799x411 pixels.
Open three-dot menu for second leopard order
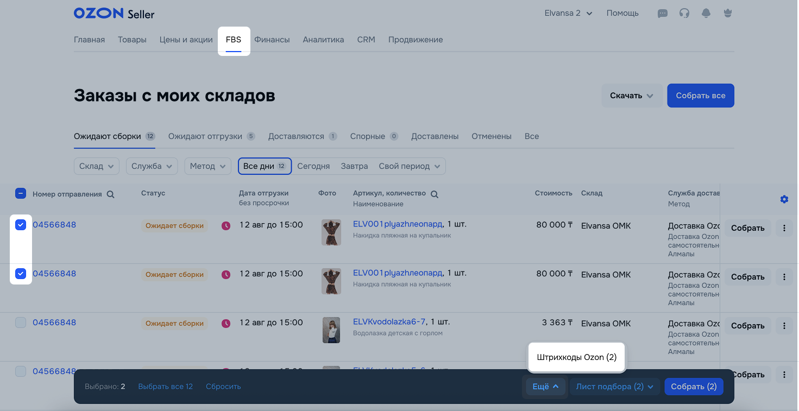pos(784,277)
